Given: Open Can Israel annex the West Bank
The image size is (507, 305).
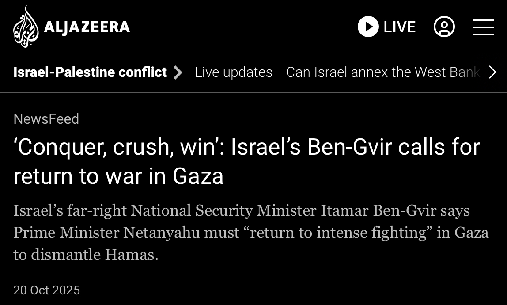Looking at the screenshot, I should (x=382, y=72).
